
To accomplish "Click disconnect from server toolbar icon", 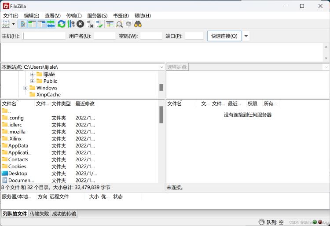I will [x=90, y=24].
